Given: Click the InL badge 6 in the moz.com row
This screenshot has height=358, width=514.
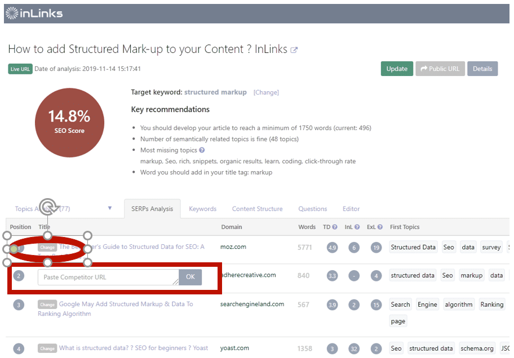Looking at the screenshot, I should click(x=354, y=248).
